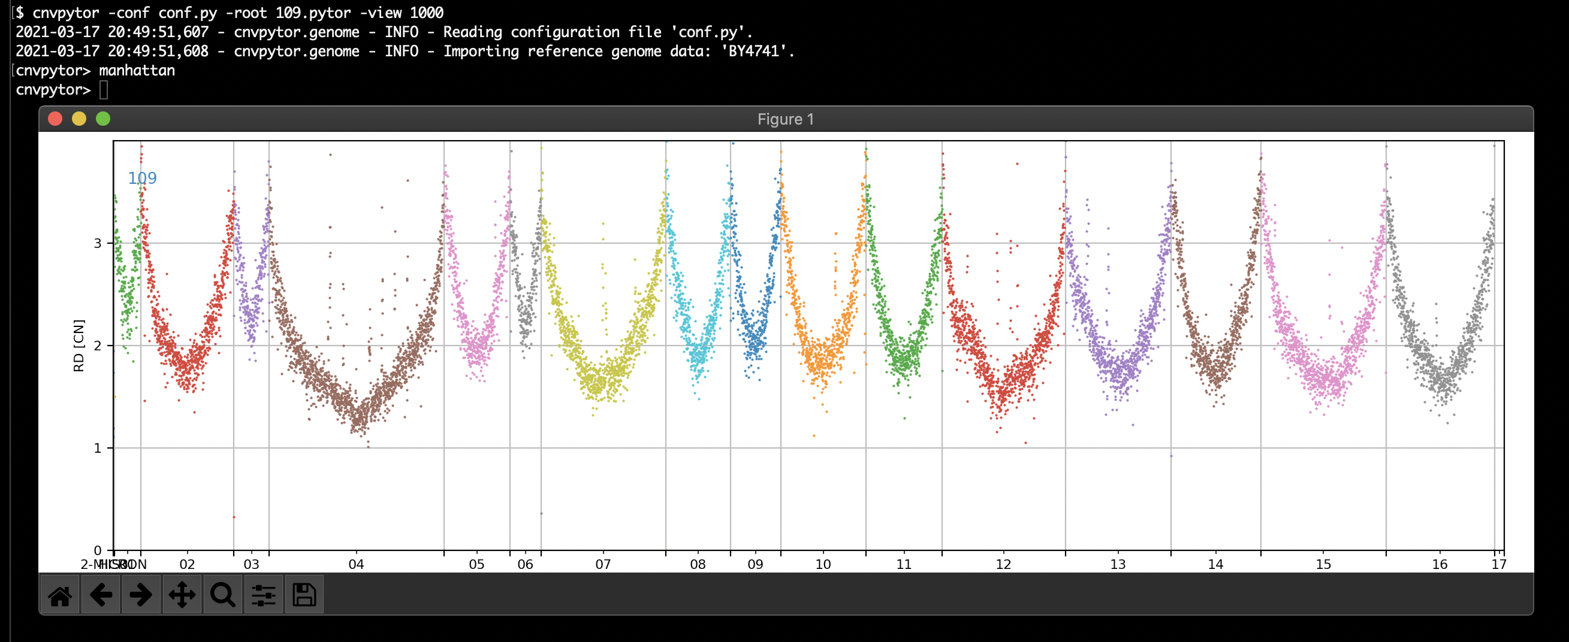Click the Figure 1 title bar
The height and width of the screenshot is (642, 1569).
[784, 119]
